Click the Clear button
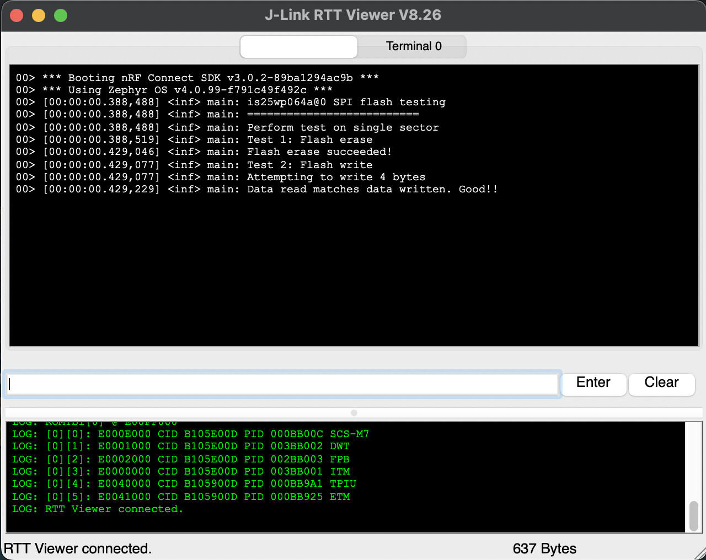Viewport: 706px width, 560px height. click(x=661, y=383)
